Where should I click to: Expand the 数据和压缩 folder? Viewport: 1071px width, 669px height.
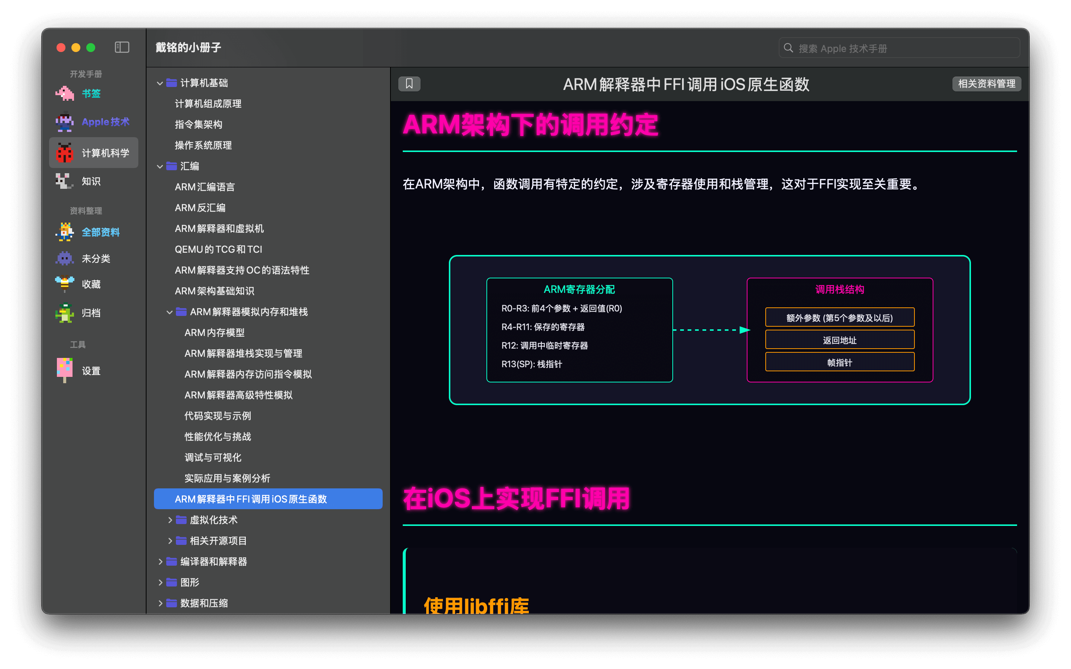pyautogui.click(x=160, y=603)
